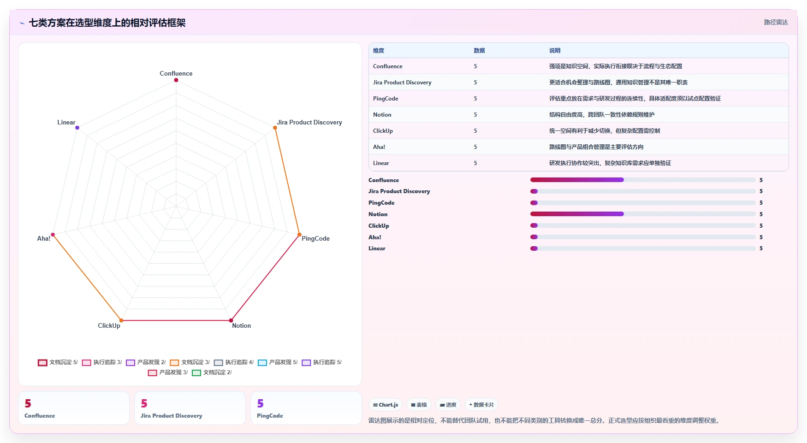Viewport: 807px width, 443px height.
Task: Toggle the 执行追踪 5/ legend series
Action: point(322,362)
